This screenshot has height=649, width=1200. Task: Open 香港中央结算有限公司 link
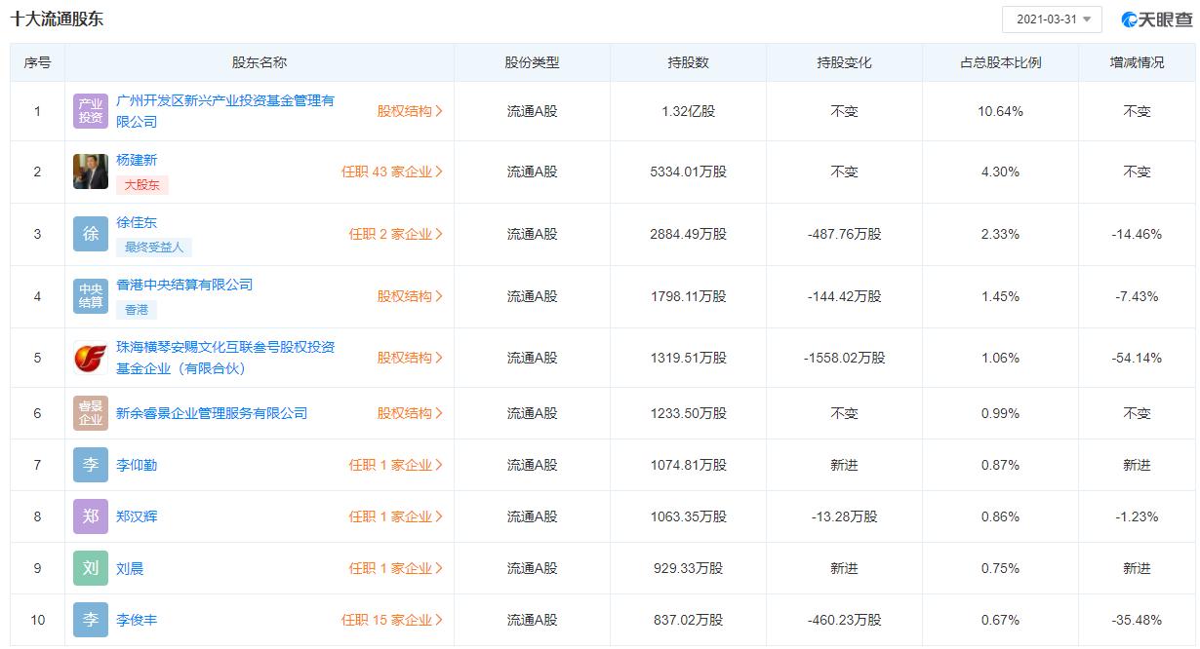point(184,285)
